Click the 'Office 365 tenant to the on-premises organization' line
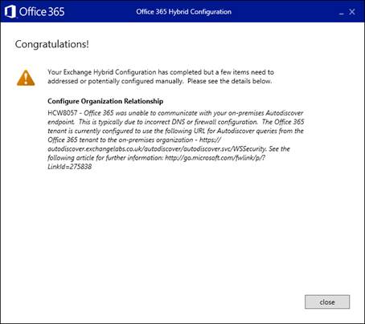Image resolution: width=365 pixels, height=324 pixels. point(121,140)
